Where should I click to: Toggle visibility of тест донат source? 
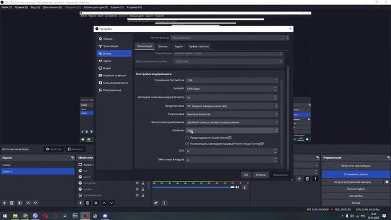pos(137,183)
